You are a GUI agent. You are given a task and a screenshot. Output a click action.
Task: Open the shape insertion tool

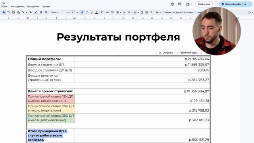point(19,12)
